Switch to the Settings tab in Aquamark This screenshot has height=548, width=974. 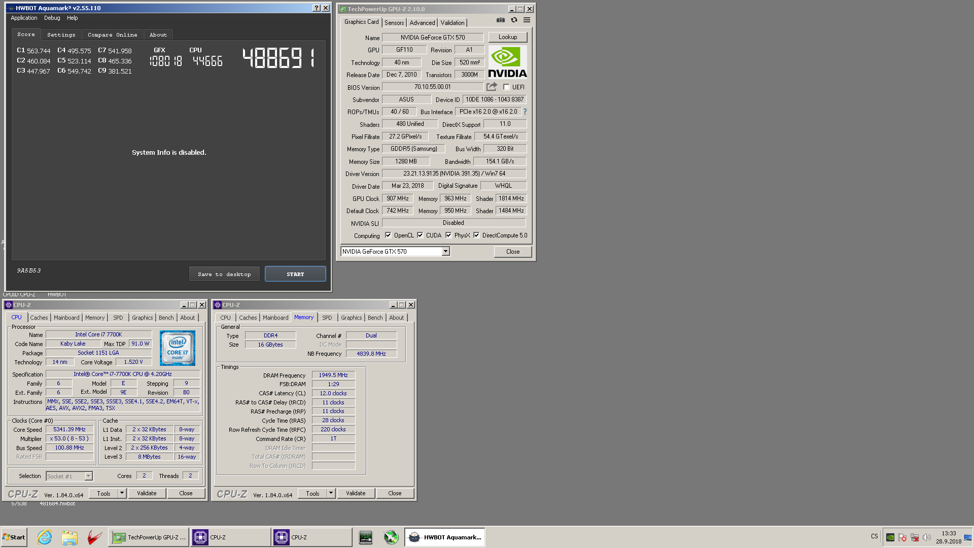(x=61, y=35)
